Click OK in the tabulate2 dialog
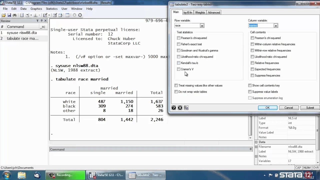Screen dimensions: 320x180 pos(267,108)
